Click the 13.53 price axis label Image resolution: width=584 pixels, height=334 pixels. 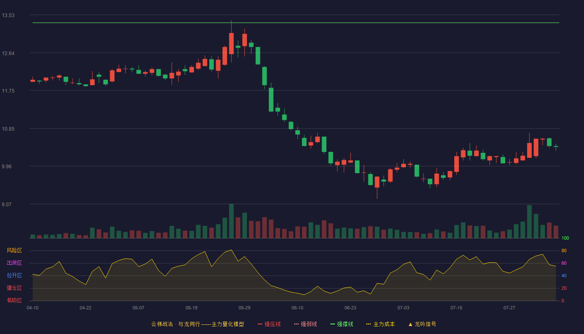[x=8, y=15]
